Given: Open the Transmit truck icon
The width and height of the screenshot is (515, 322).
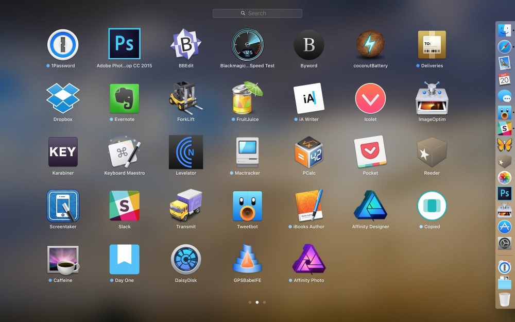Looking at the screenshot, I should pos(186,206).
